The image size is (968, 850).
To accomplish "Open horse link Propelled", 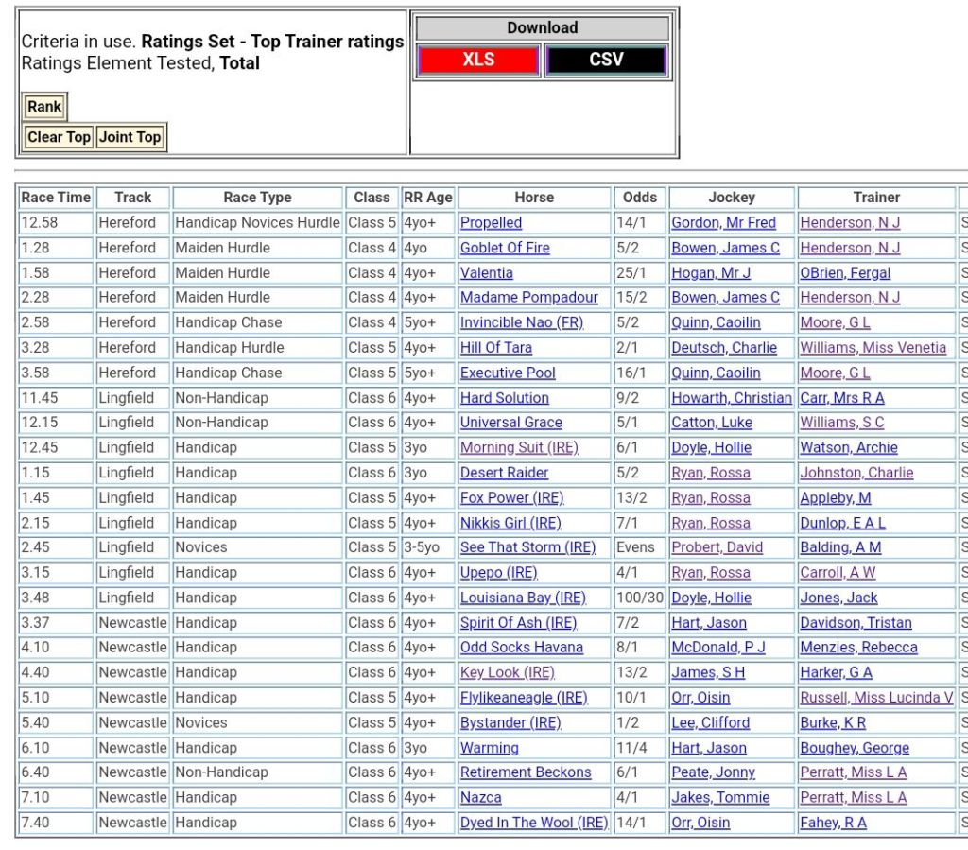I will [x=491, y=223].
